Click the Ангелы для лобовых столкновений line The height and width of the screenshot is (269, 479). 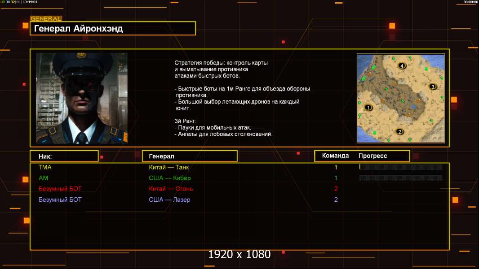coord(223,134)
